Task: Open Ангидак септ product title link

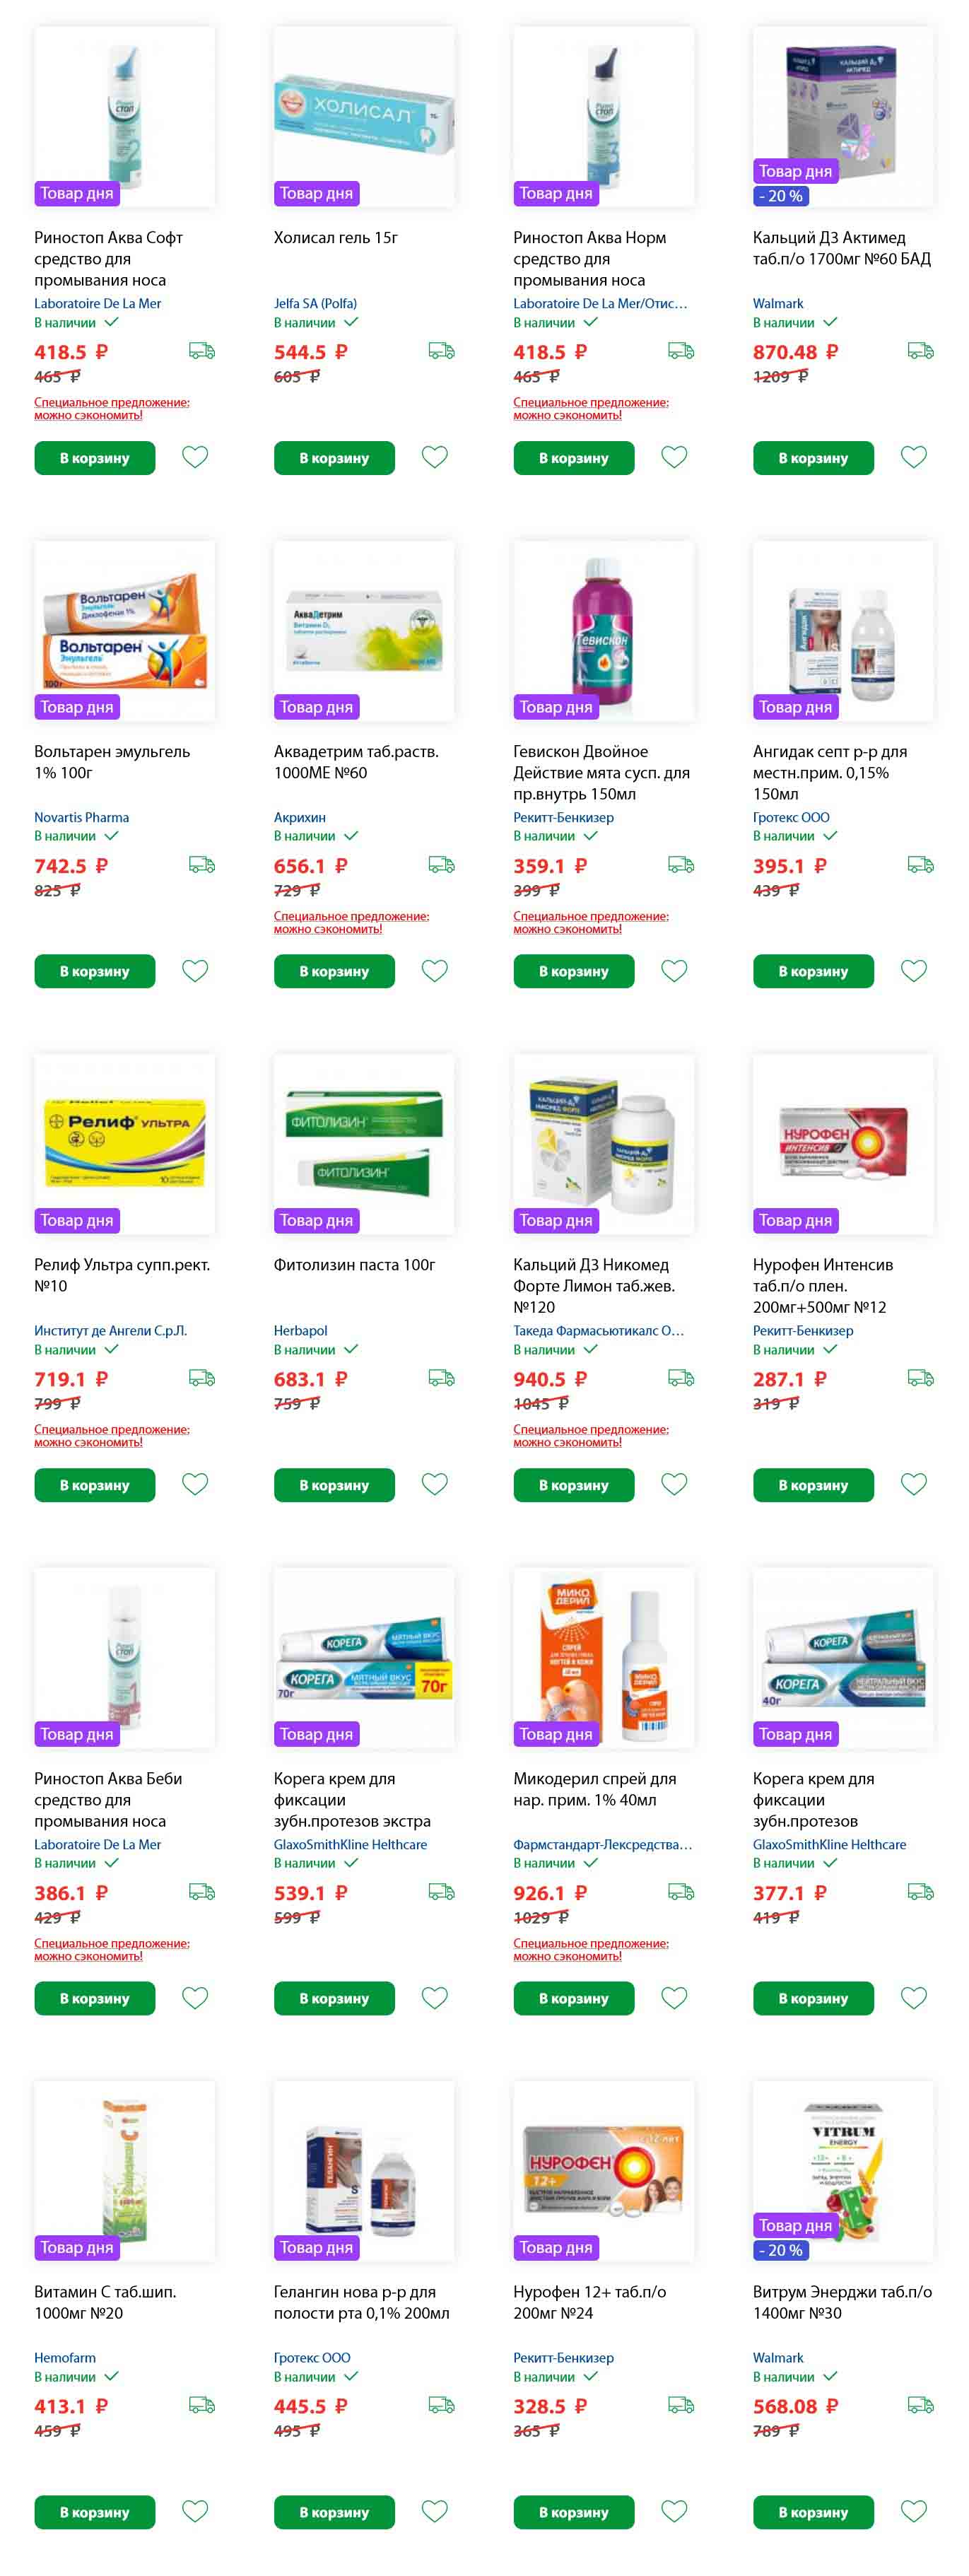Action: coord(830,772)
